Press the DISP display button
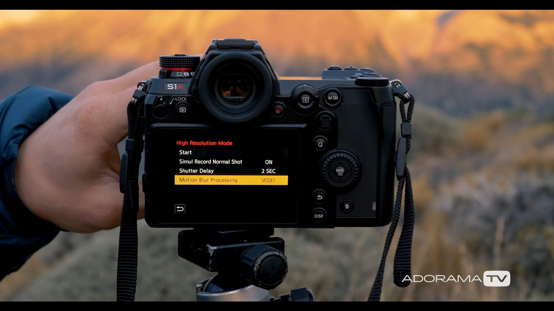Screen dimensions: 554x311 coord(319,216)
